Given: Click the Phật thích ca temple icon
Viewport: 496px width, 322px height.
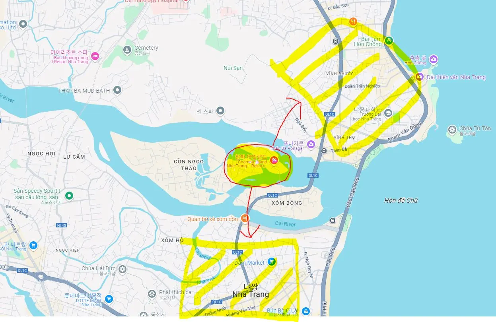Looking at the screenshot, I should [x=151, y=294].
